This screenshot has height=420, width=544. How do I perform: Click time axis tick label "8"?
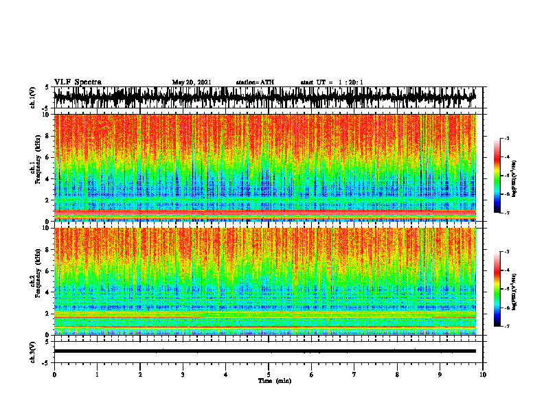coord(397,375)
